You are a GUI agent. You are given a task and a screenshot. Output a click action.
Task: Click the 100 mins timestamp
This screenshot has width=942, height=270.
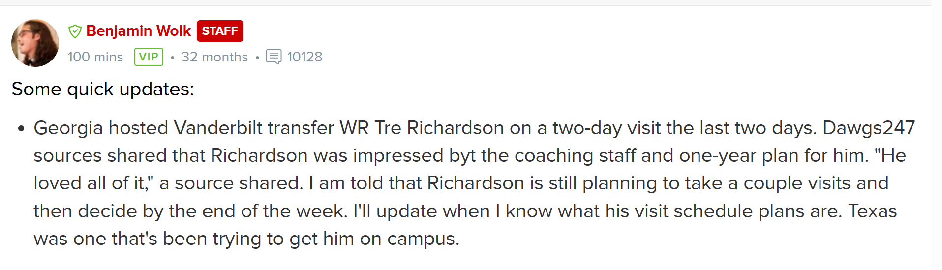(95, 57)
